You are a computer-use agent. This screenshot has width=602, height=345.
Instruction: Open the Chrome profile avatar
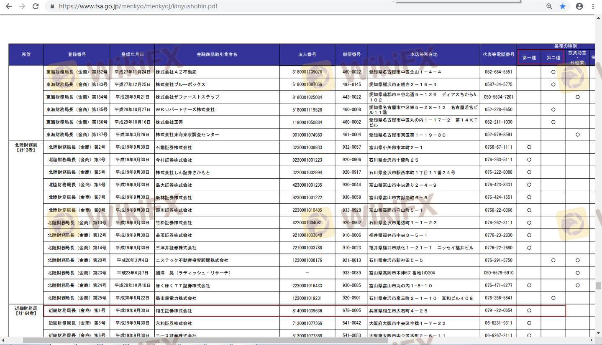[579, 6]
